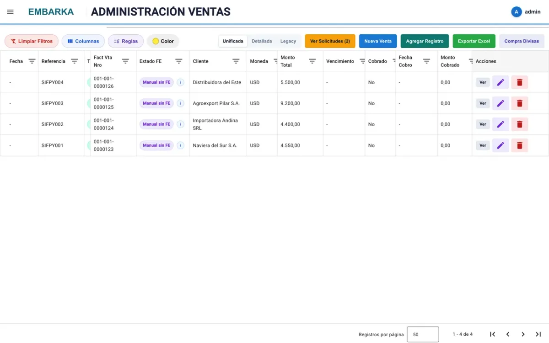Open the hamburger navigation menu
Screen dimensions: 549x343
pyautogui.click(x=10, y=12)
